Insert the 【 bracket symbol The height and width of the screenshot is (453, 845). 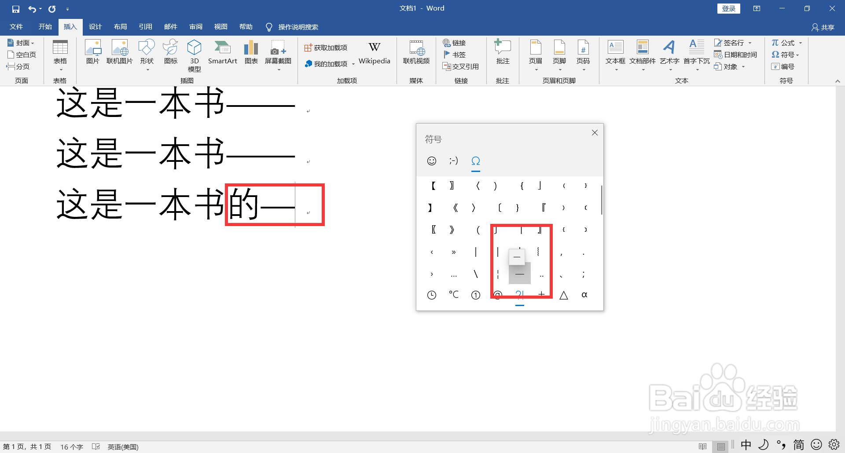pyautogui.click(x=433, y=186)
